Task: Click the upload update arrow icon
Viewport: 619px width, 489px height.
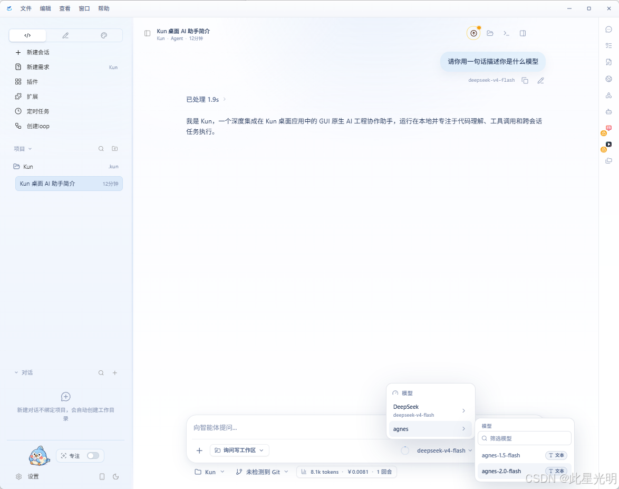Action: click(473, 34)
